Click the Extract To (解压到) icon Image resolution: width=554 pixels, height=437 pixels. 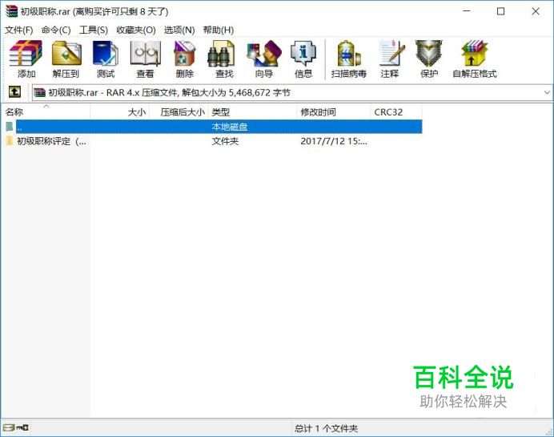pos(66,59)
